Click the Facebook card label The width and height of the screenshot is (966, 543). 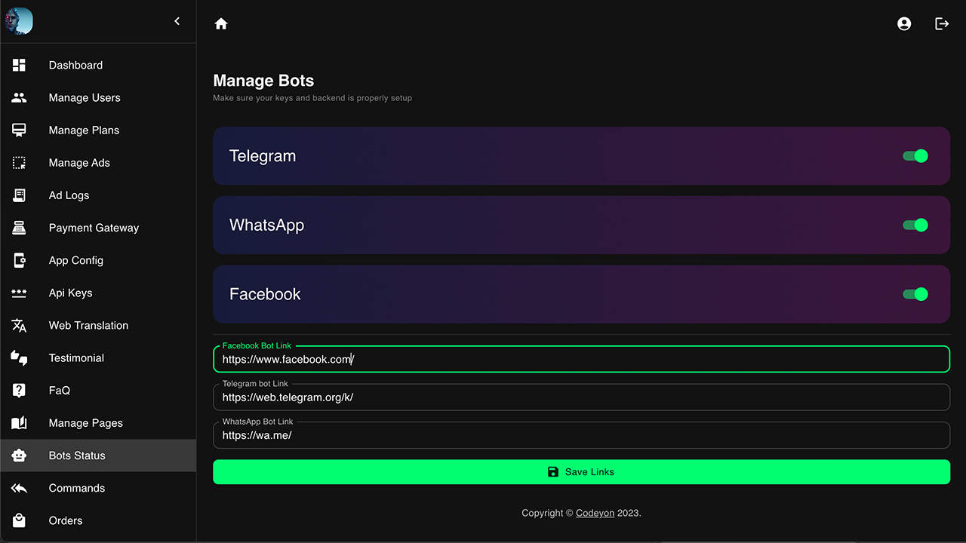[265, 294]
